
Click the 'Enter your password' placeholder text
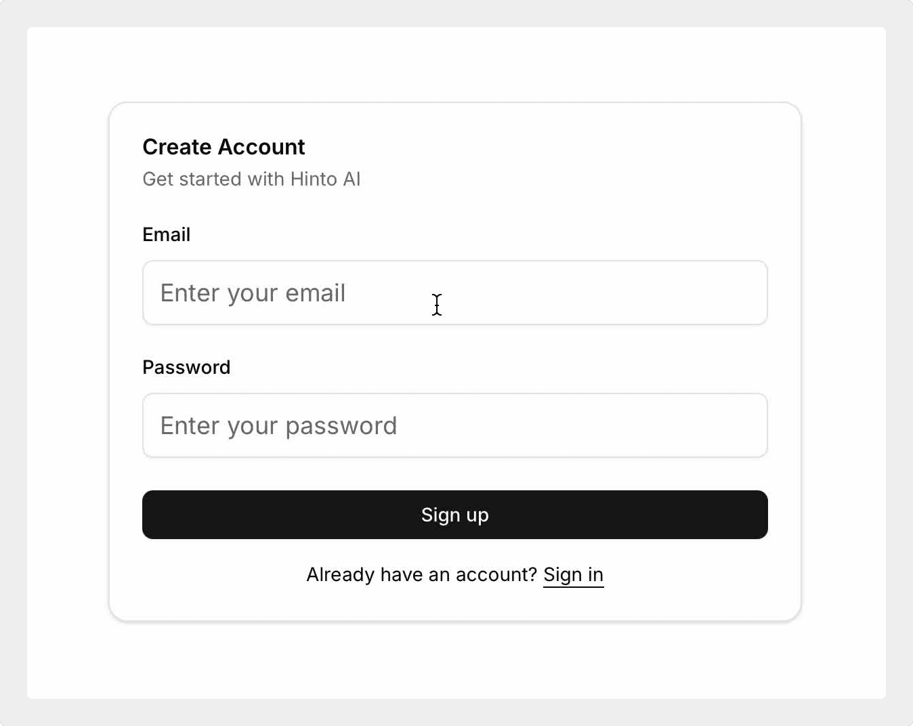(278, 426)
